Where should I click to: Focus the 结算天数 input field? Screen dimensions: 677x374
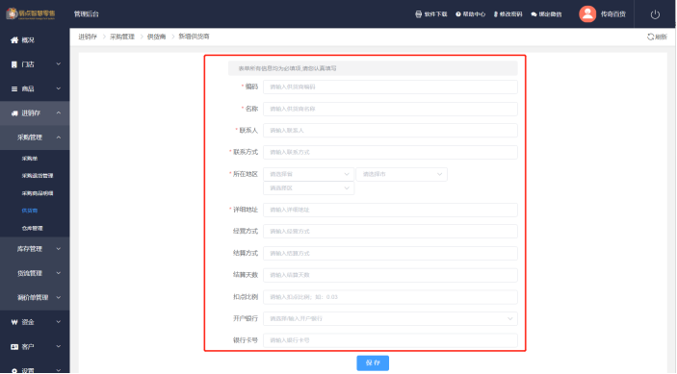click(x=390, y=275)
